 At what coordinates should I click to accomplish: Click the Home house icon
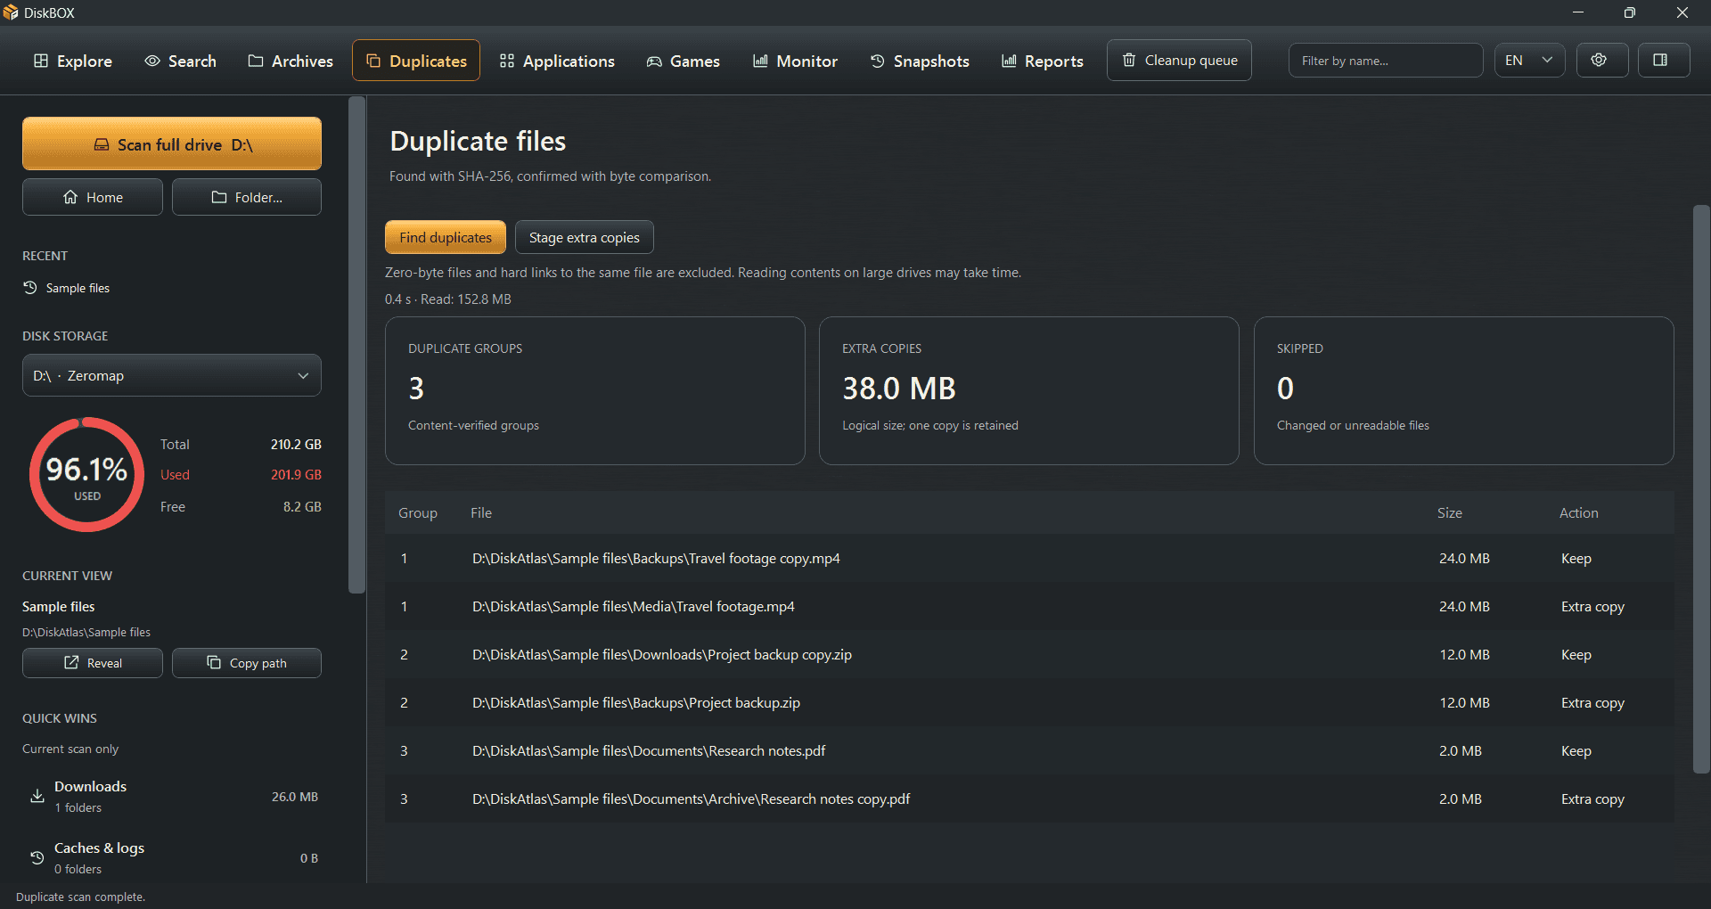pos(70,197)
